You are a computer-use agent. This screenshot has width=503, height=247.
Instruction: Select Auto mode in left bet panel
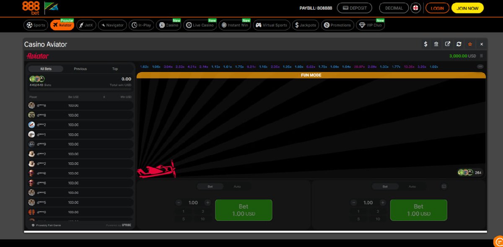237,187
